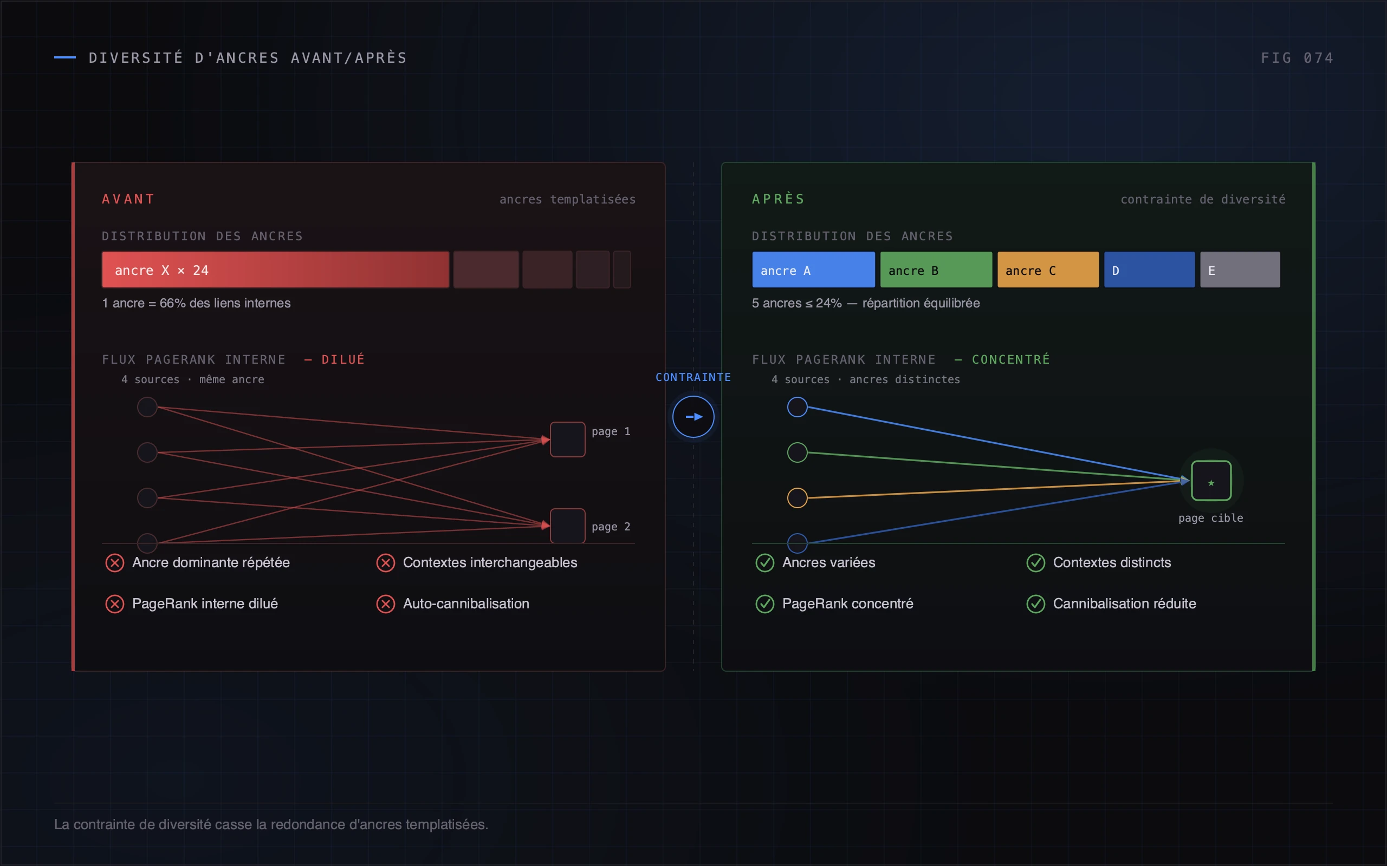Click green check icon beside PageRank concentré

click(764, 603)
